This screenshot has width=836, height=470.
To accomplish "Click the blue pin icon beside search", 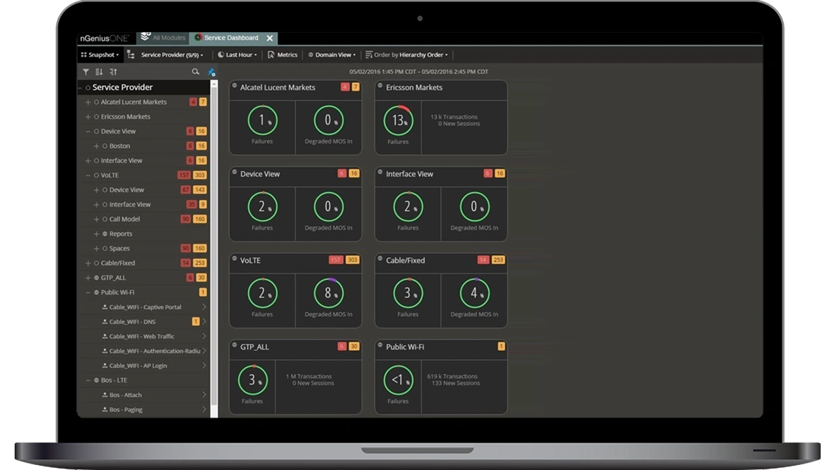I will pos(212,72).
